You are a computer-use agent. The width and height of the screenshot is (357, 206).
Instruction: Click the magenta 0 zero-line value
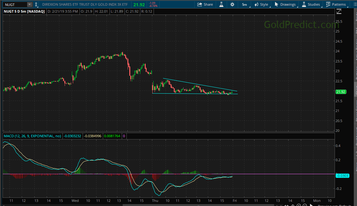pos(124,136)
